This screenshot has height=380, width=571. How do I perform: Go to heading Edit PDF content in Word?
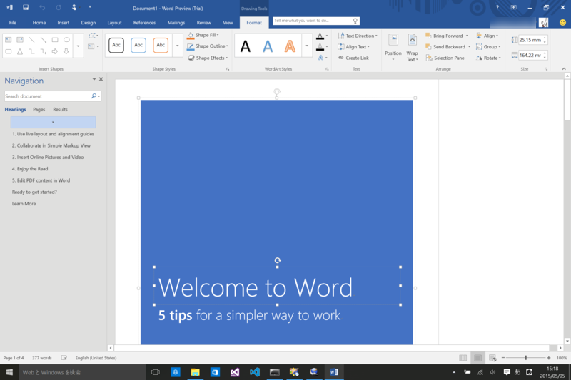41,180
